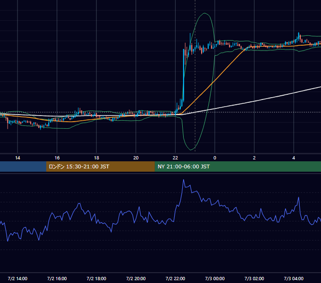Click the highest peak of the blue indicator line
This screenshot has height=283, width=321.
[184, 180]
